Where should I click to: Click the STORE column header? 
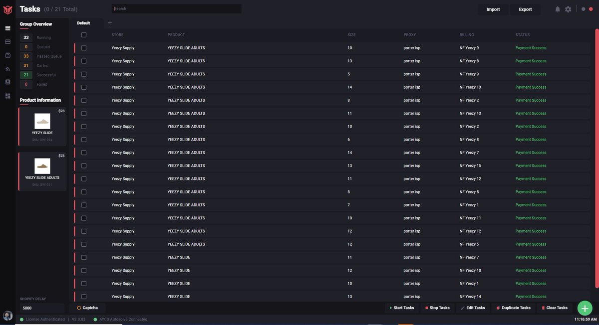click(117, 35)
